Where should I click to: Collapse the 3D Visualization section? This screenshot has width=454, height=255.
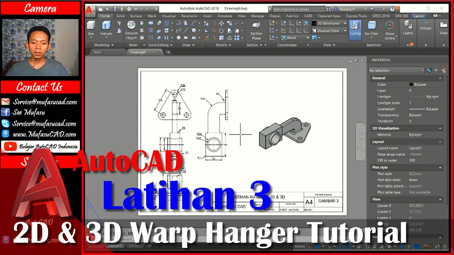(x=440, y=128)
